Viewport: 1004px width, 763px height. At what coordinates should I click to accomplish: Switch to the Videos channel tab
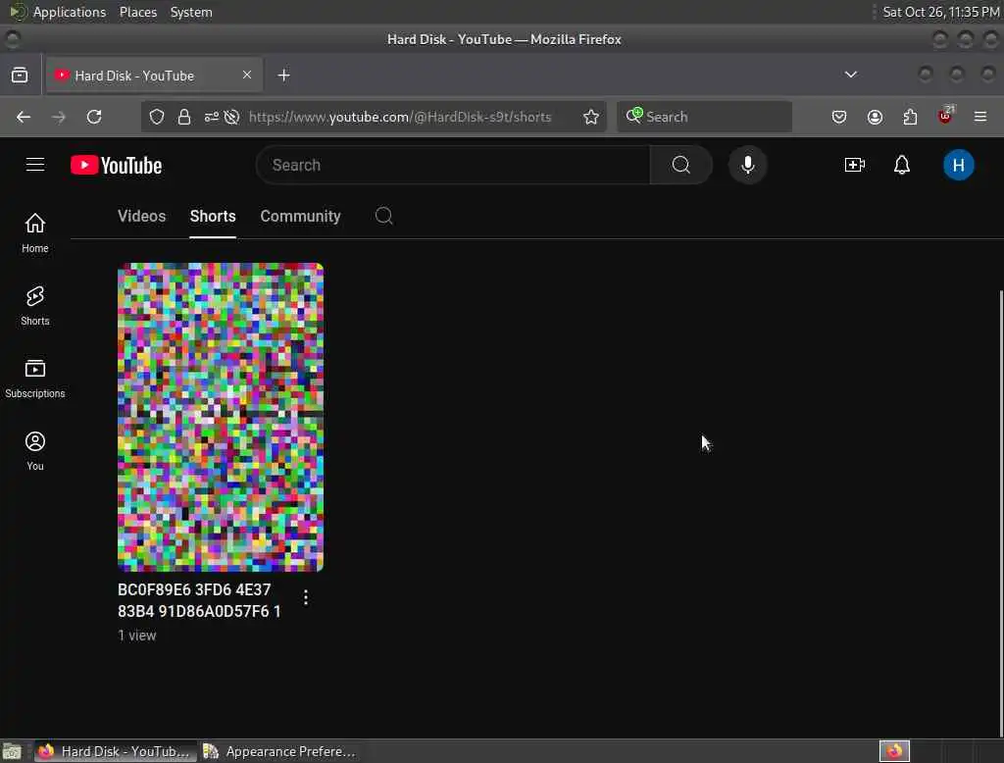coord(141,216)
